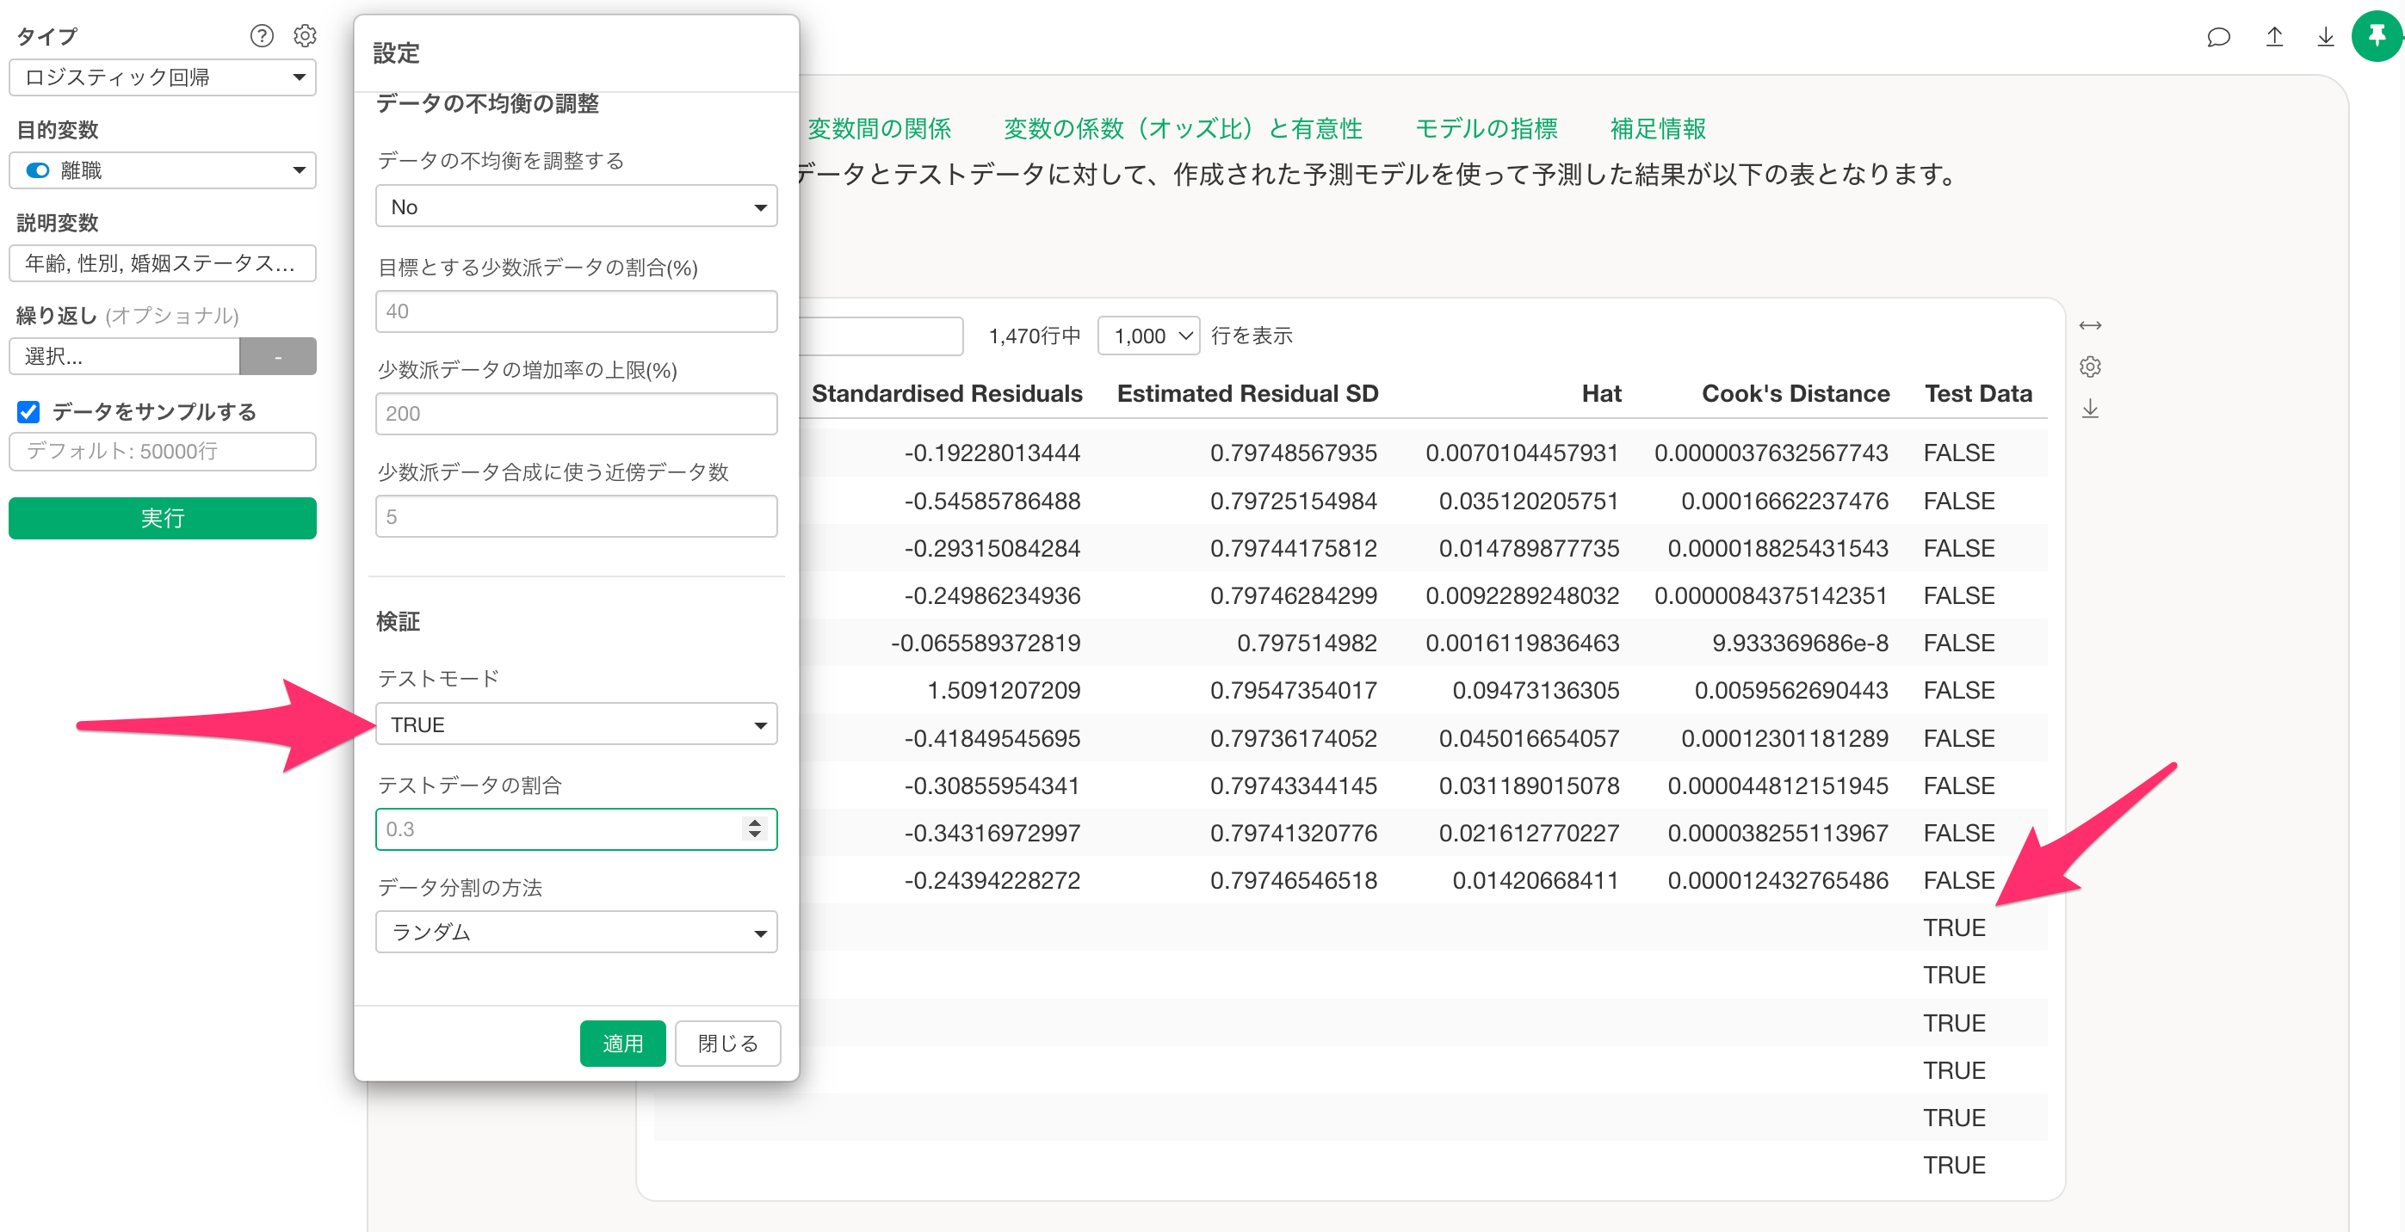The height and width of the screenshot is (1232, 2405).
Task: Open analytics settings gear icon
Action: [x=305, y=35]
